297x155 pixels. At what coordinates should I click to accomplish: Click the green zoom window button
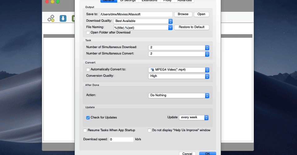coord(58,2)
